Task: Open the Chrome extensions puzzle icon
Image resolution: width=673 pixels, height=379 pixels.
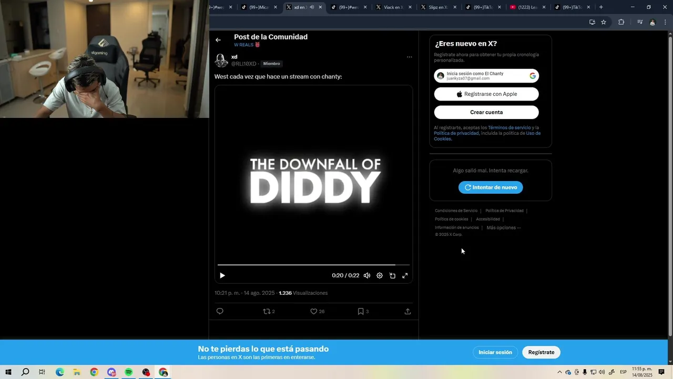Action: point(621,22)
